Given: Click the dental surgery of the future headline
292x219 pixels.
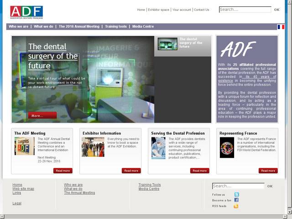Looking at the screenshot, I should pyautogui.click(x=53, y=56).
